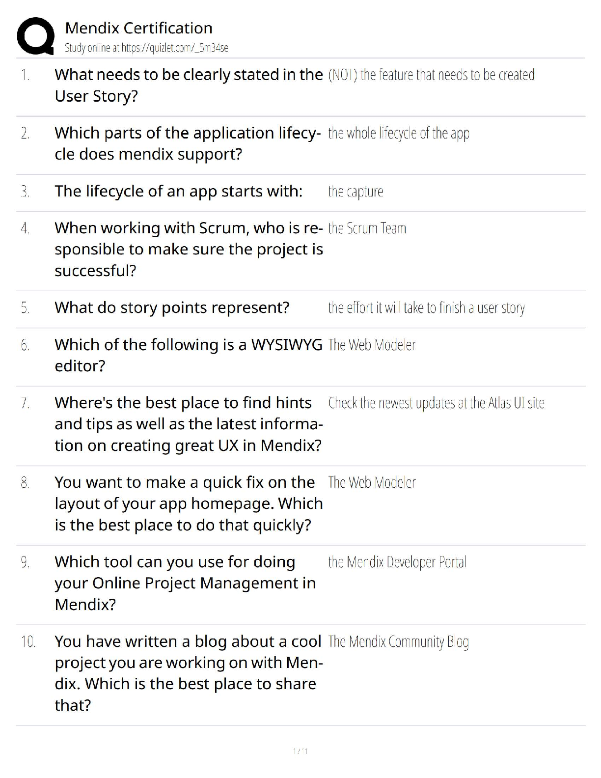
Task: Select the "lifecycle of an app starts with" question
Action: 178,191
